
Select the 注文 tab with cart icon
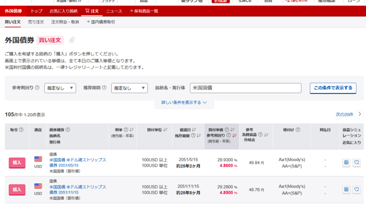point(92,11)
